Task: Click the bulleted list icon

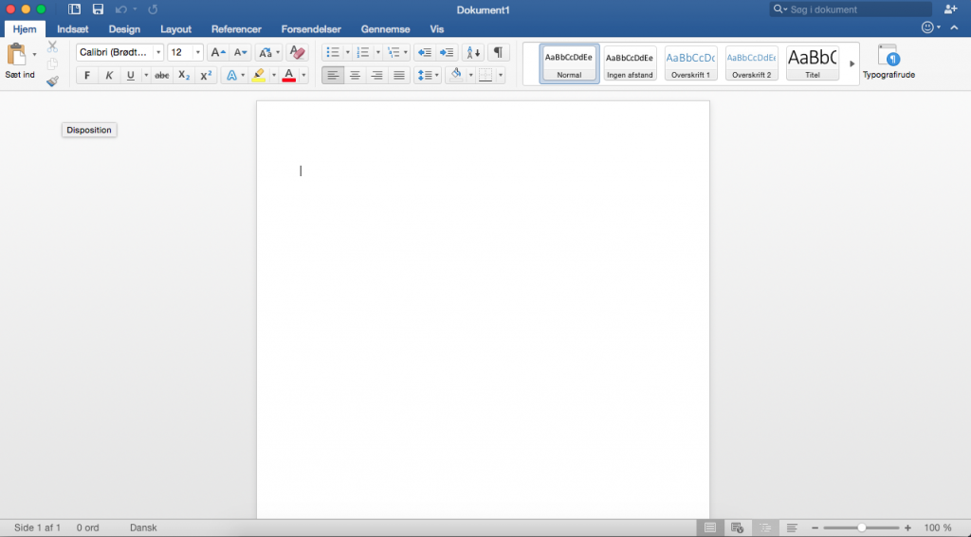Action: (333, 53)
